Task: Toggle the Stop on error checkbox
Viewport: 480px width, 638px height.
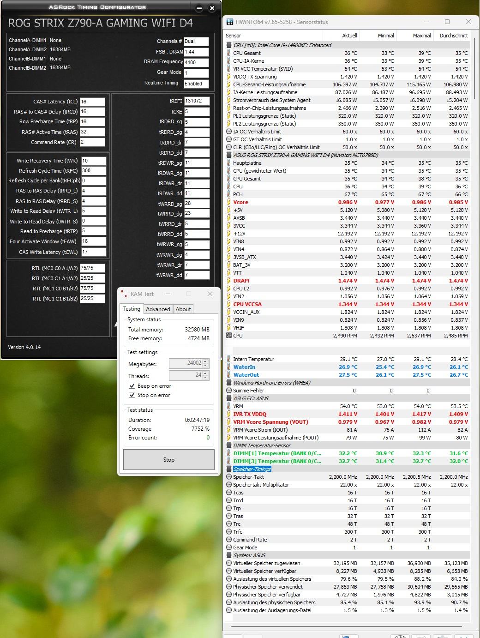Action: coord(132,395)
